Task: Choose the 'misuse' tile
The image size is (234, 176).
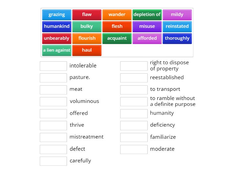Action: (147, 26)
